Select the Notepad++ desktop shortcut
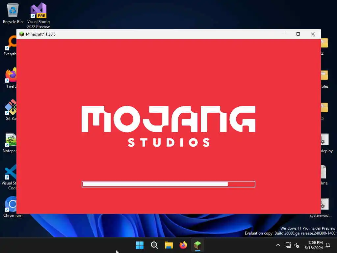 pos(10,142)
